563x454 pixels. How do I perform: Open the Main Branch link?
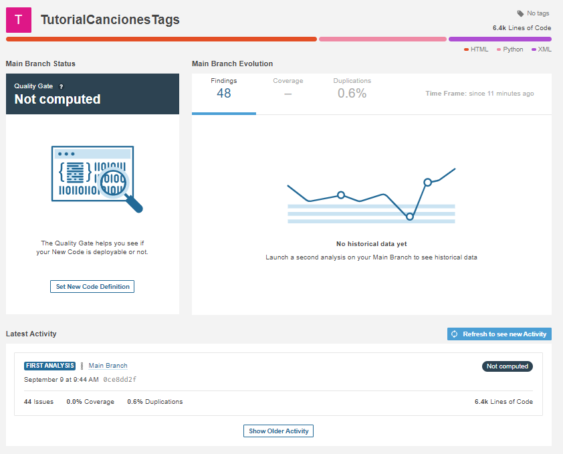[x=108, y=365]
